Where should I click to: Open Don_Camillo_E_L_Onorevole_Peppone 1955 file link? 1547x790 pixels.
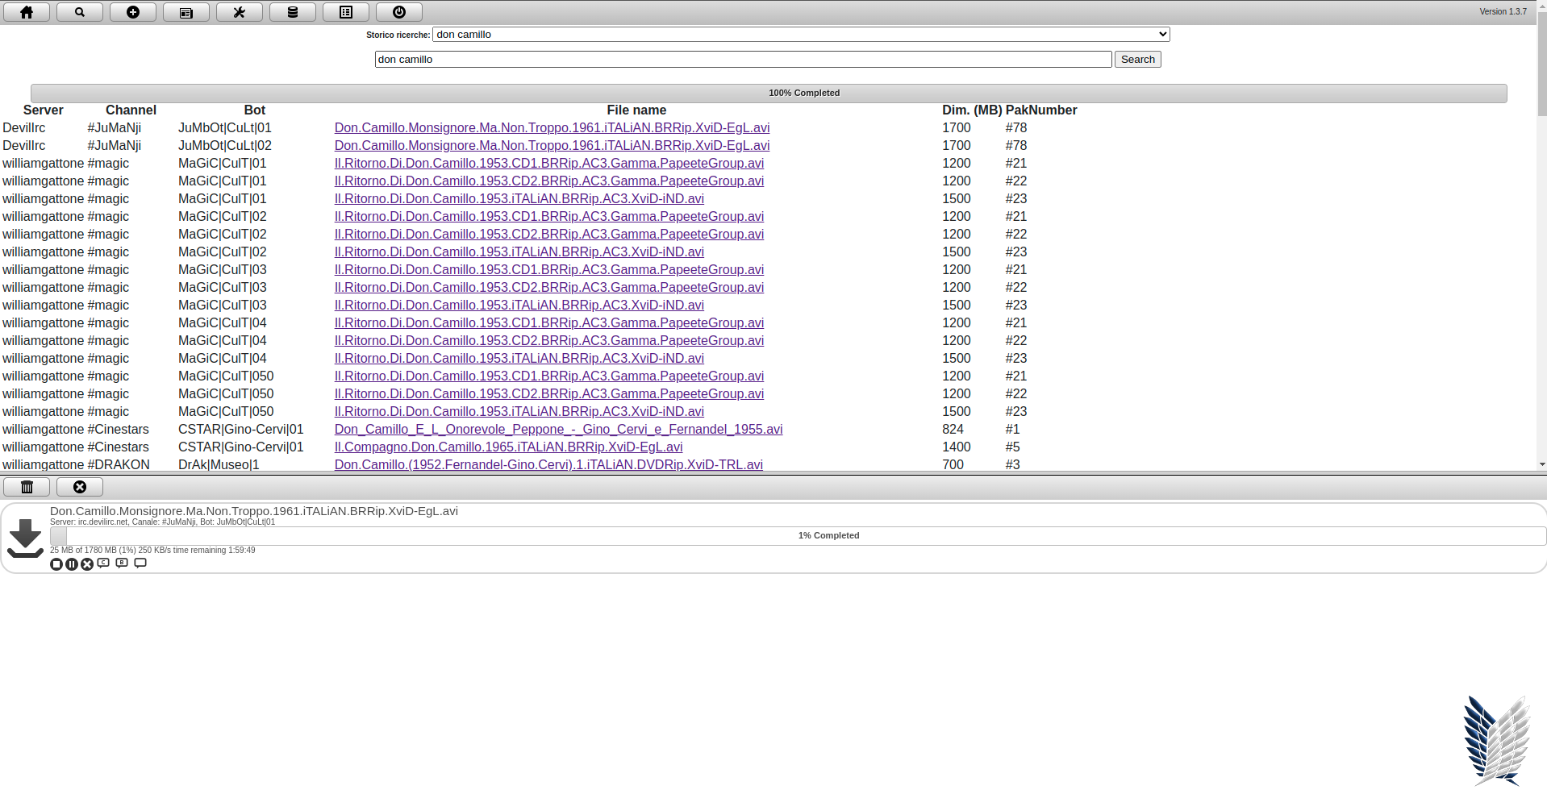click(x=558, y=430)
